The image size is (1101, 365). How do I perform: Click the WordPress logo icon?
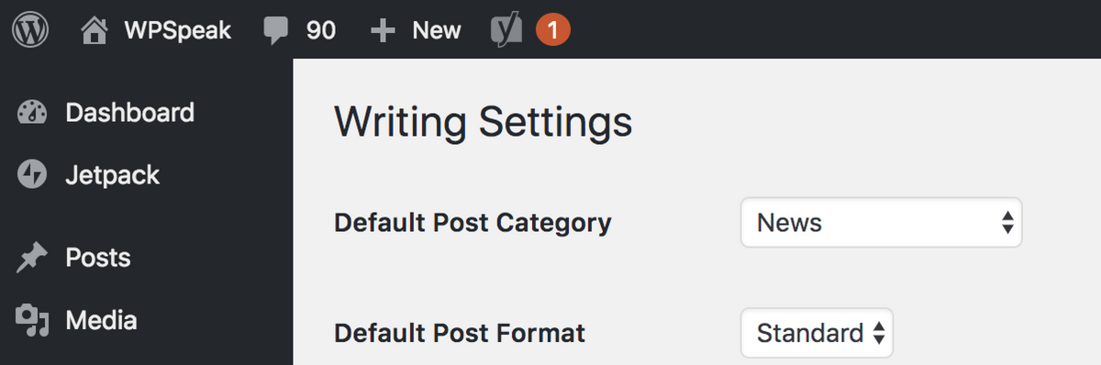[x=30, y=29]
